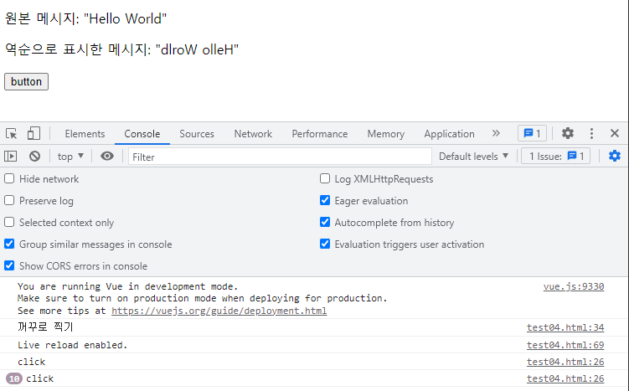Open the Default levels dropdown
The height and width of the screenshot is (391, 629).
tap(473, 156)
